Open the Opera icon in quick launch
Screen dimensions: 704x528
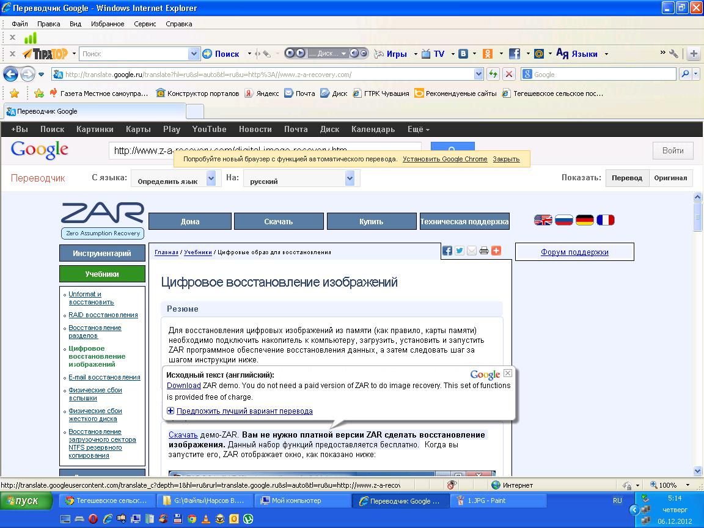click(x=94, y=519)
